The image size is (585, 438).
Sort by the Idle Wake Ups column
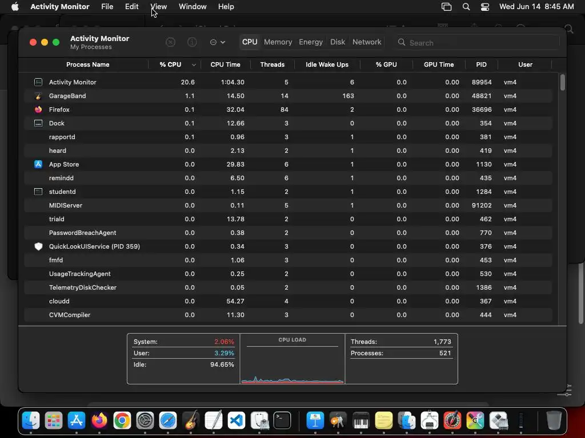[x=327, y=64]
